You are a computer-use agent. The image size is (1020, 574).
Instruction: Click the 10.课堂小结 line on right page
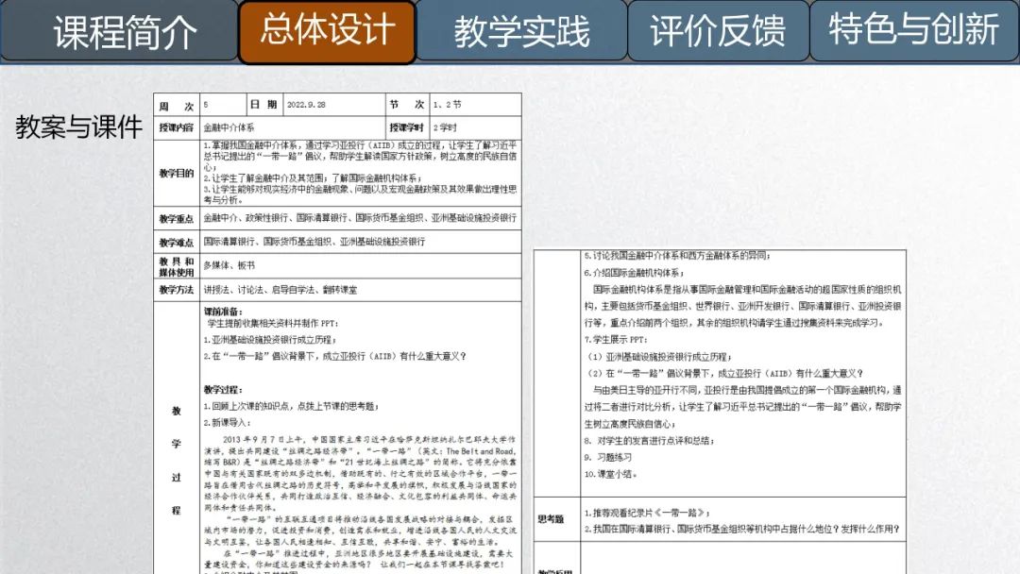pyautogui.click(x=609, y=474)
